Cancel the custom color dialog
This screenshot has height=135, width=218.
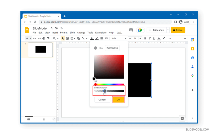click(102, 100)
